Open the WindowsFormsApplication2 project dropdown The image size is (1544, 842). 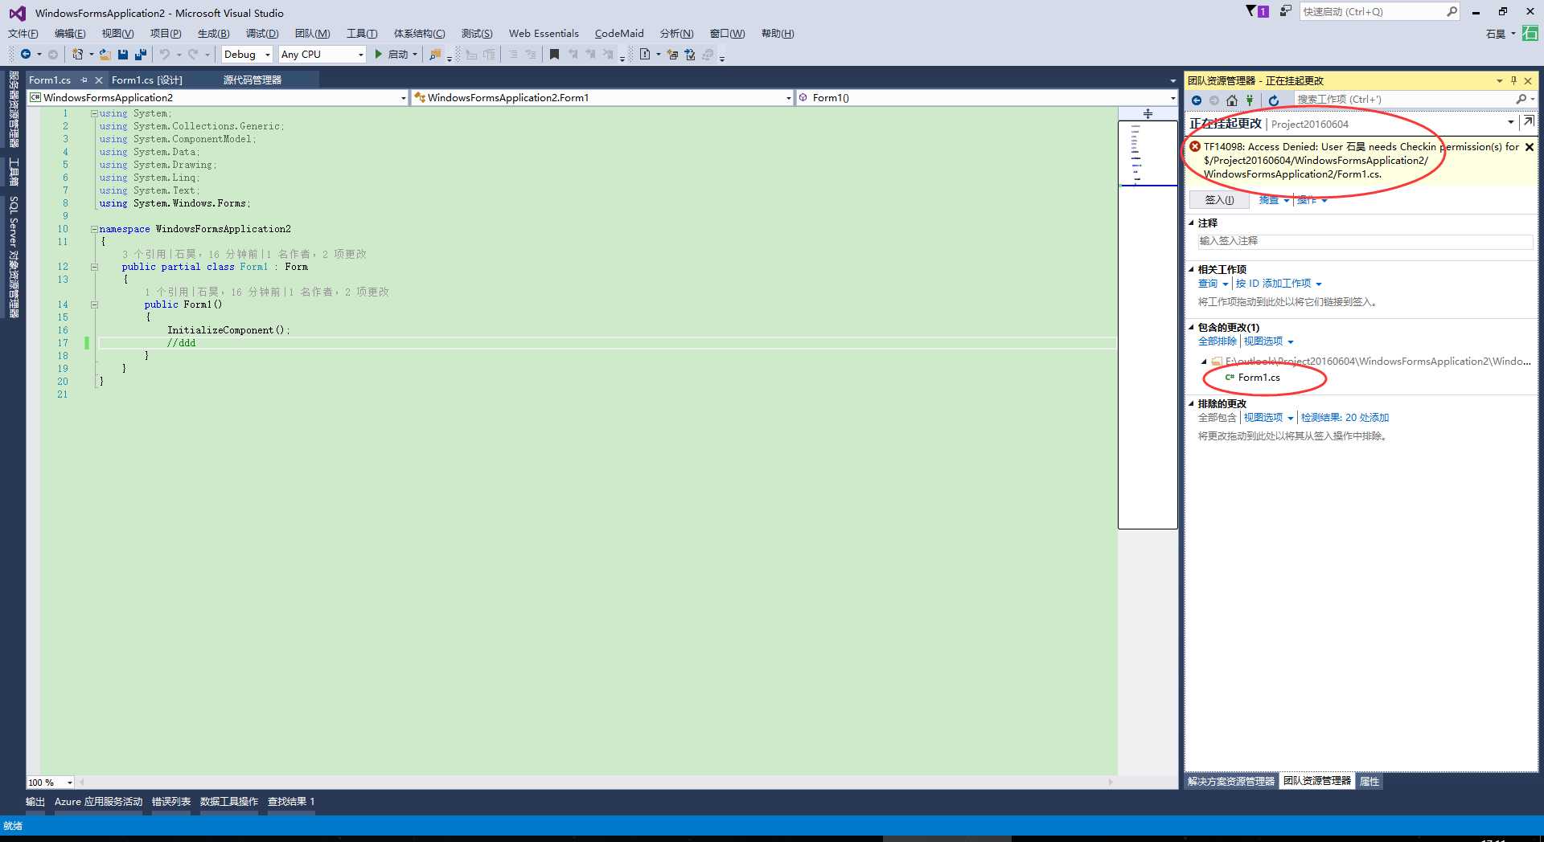218,98
